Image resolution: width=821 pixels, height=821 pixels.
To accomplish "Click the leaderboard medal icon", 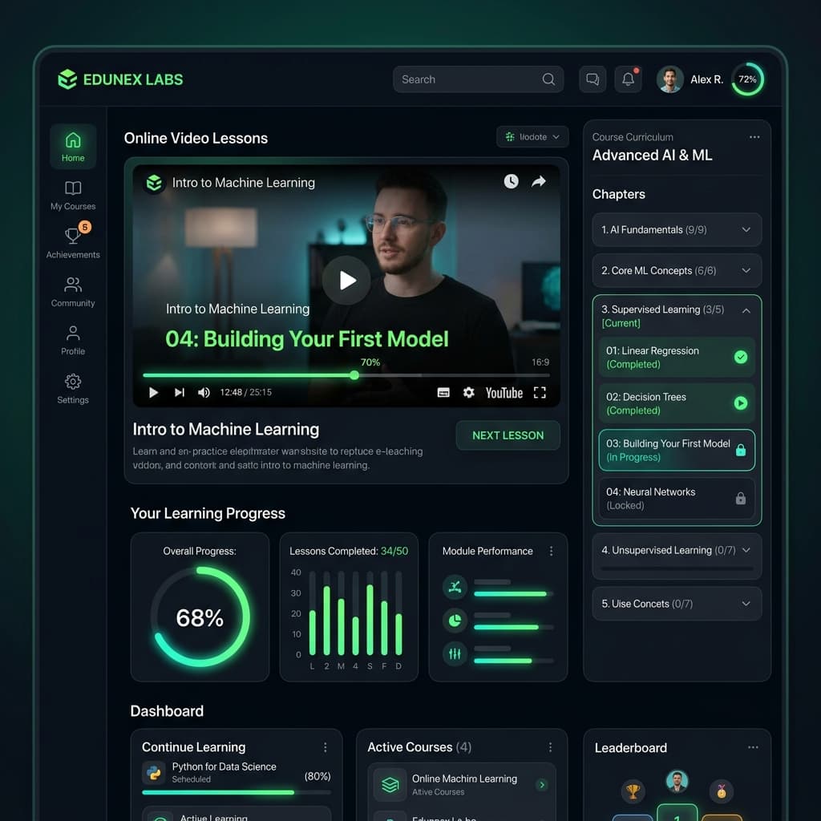I will 722,791.
